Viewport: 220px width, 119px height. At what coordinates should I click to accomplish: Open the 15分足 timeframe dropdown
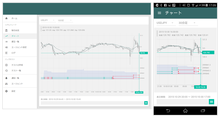coord(65,20)
